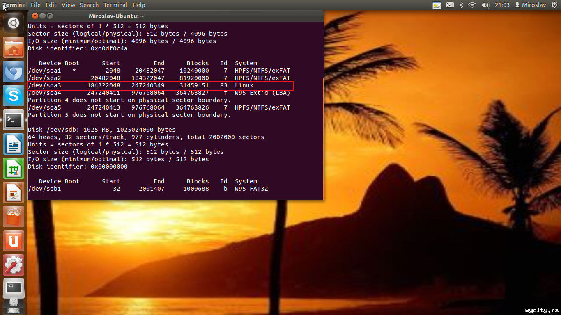Open the Search menu
The width and height of the screenshot is (561, 315).
coord(89,5)
